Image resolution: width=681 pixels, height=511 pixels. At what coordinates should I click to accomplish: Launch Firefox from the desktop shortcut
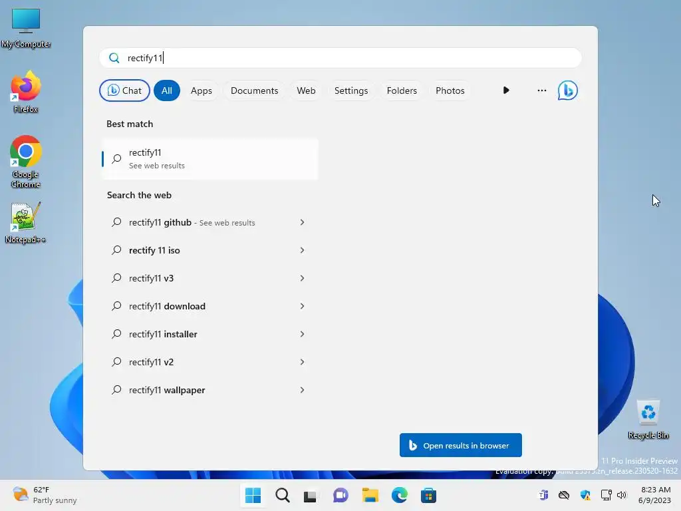click(x=26, y=92)
